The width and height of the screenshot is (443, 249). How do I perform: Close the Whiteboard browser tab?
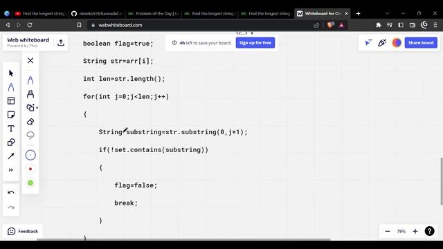(x=346, y=14)
